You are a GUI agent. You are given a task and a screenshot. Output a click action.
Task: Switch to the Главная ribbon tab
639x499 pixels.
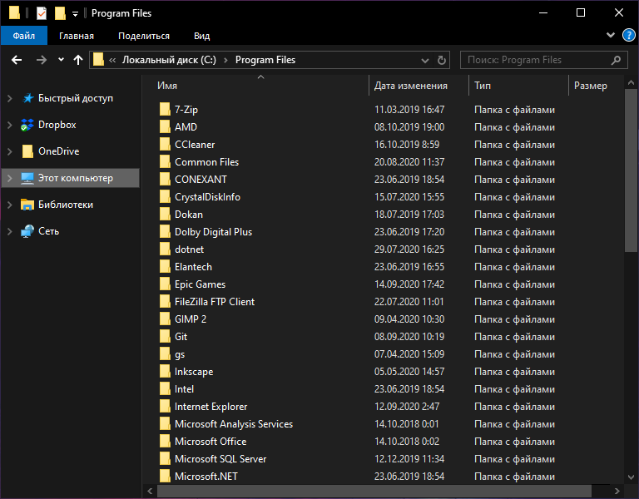tap(77, 36)
